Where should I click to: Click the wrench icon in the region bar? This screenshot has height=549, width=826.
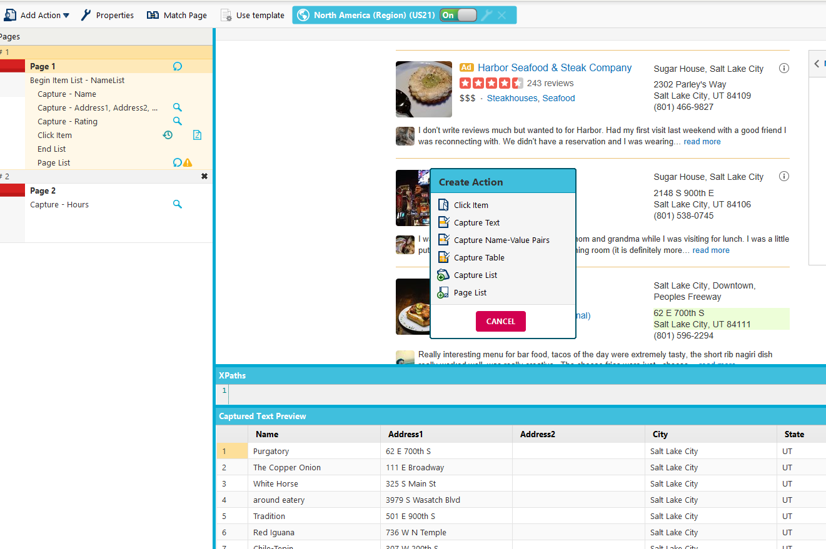pos(486,15)
